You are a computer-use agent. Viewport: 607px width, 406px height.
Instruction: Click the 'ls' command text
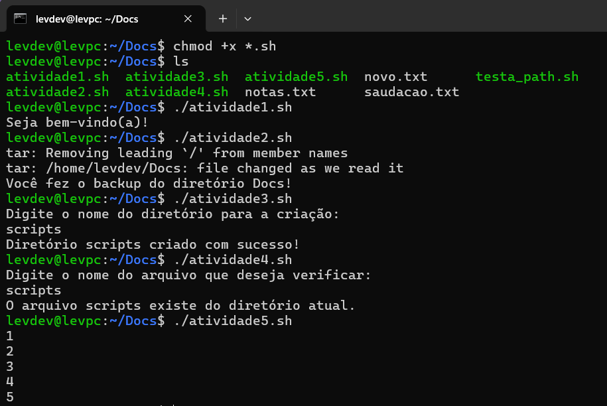click(x=181, y=62)
